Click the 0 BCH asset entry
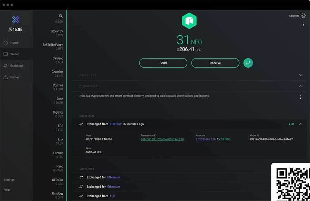Viewport: 310px width, 201px height. (x=59, y=22)
